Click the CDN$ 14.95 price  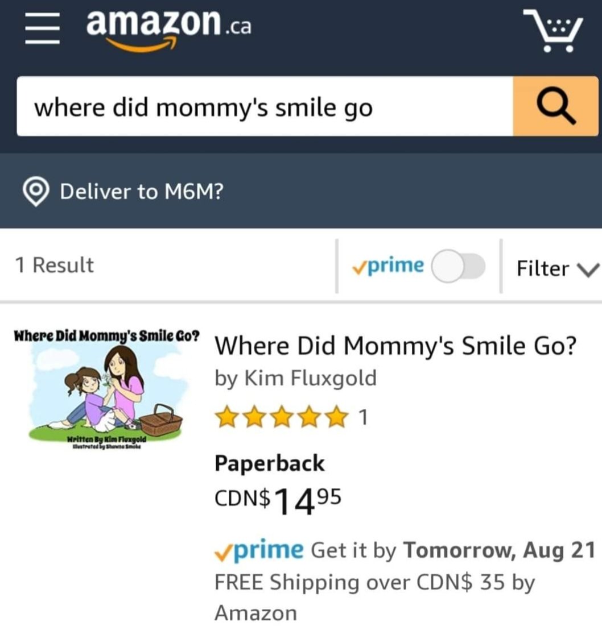pyautogui.click(x=278, y=500)
